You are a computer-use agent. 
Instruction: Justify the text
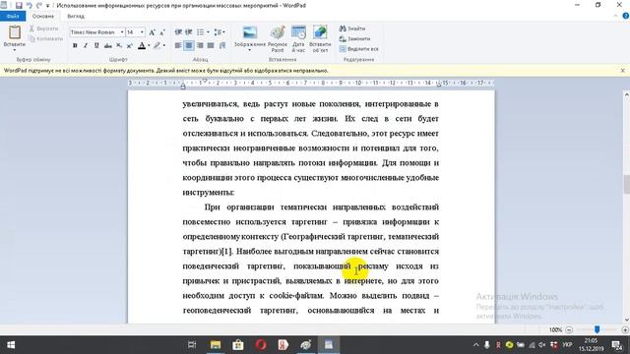211,46
